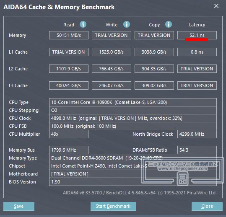Viewport: 226px width, 217px height.
Task: Click the Read column header label
Action: pyautogui.click(x=69, y=25)
